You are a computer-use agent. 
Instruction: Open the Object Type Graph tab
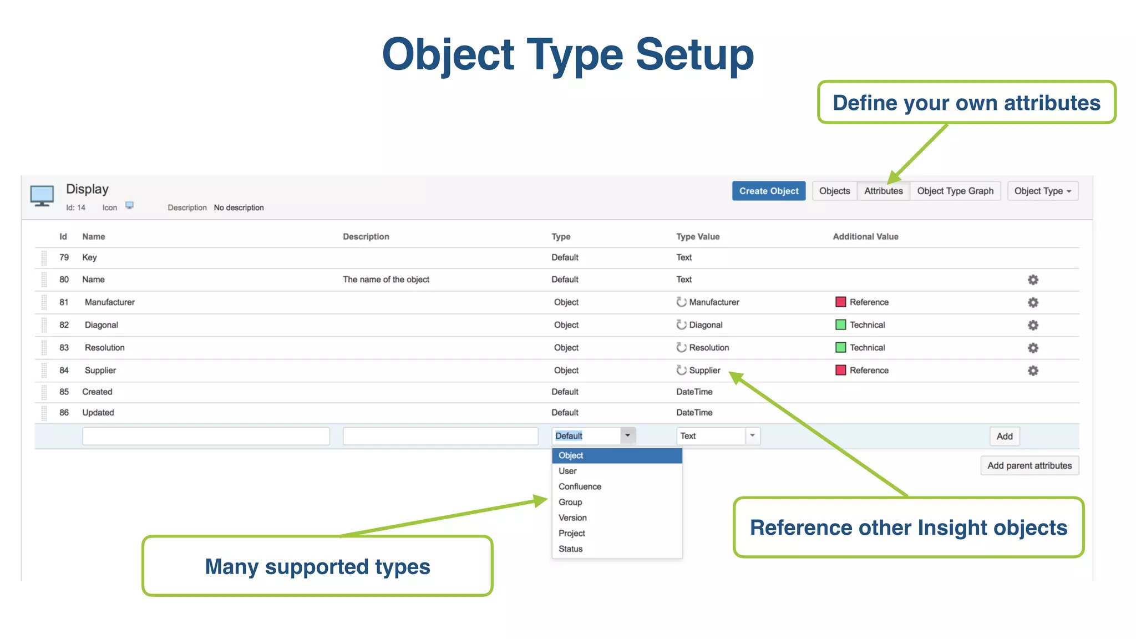coord(955,191)
